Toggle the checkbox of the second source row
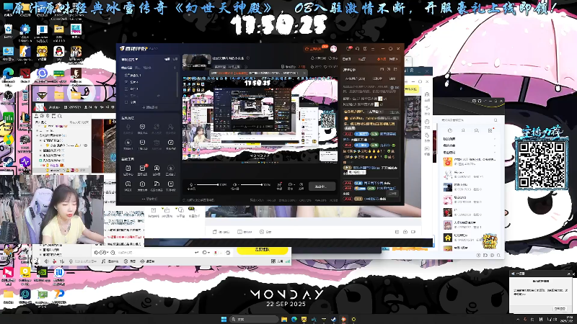 click(126, 82)
